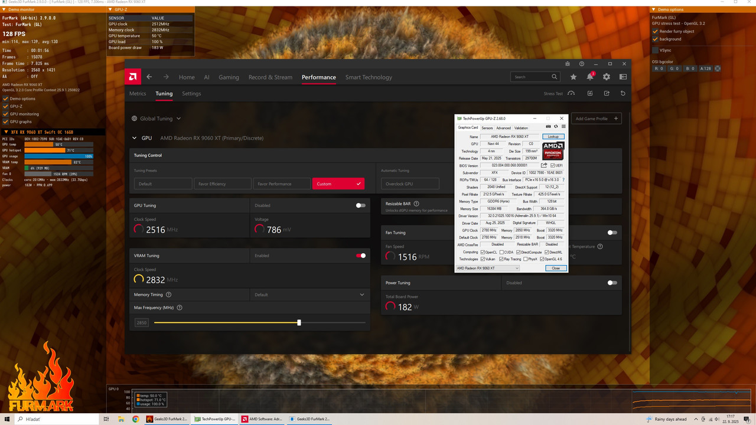756x425 pixels.
Task: Toggle the UEFI checkbox in GPU-Z
Action: [553, 166]
